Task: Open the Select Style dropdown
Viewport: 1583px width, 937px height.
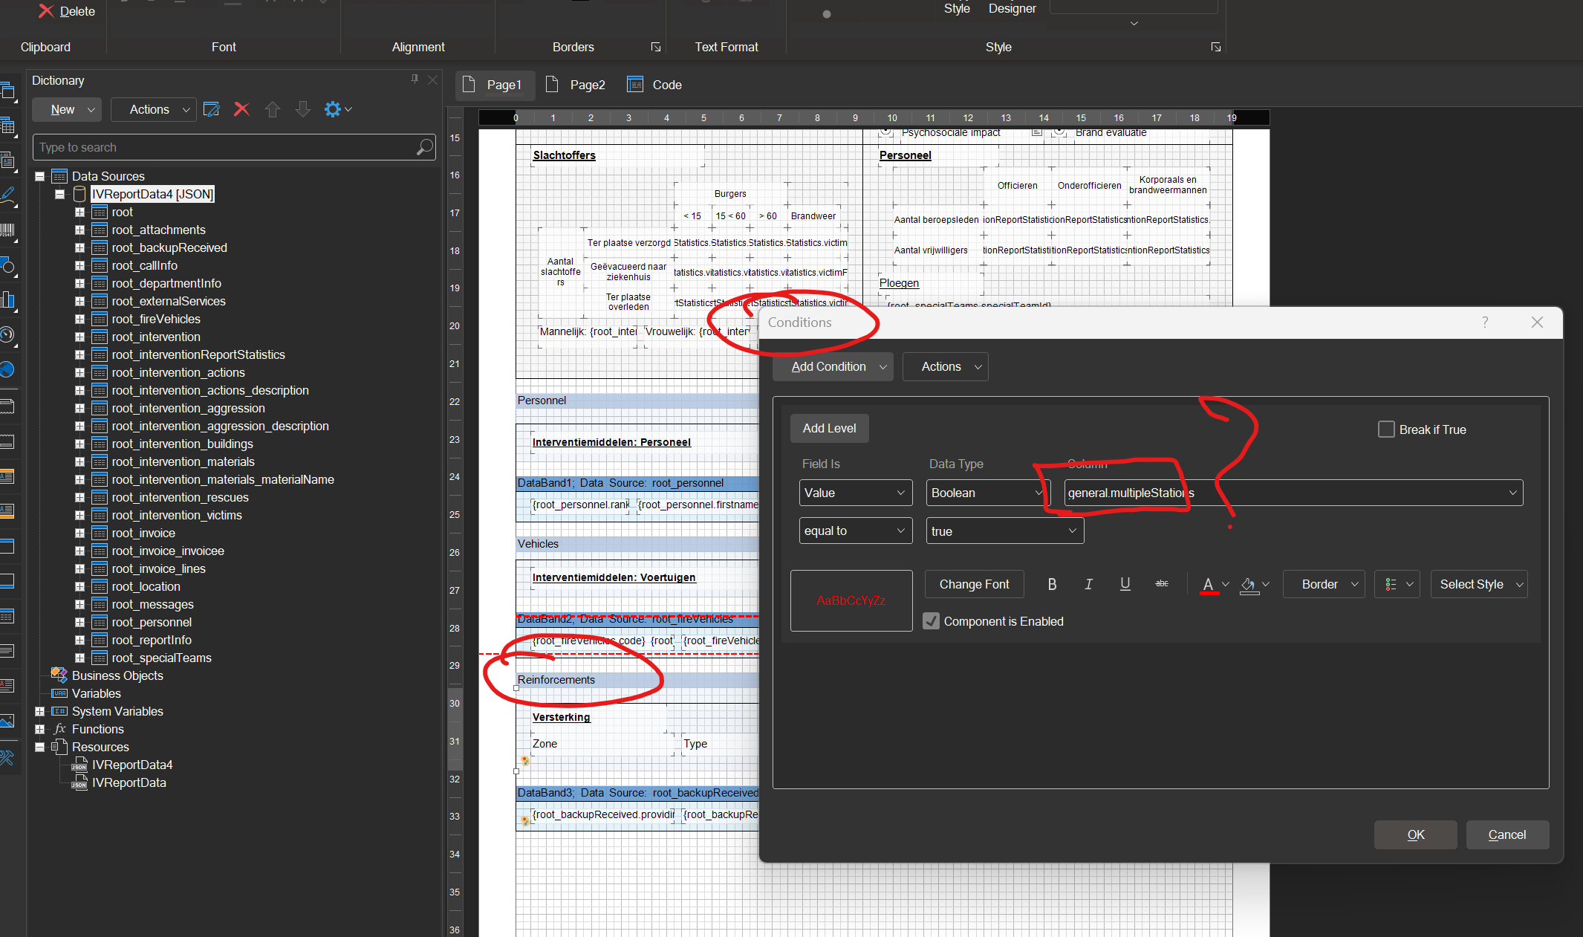Action: point(1479,584)
